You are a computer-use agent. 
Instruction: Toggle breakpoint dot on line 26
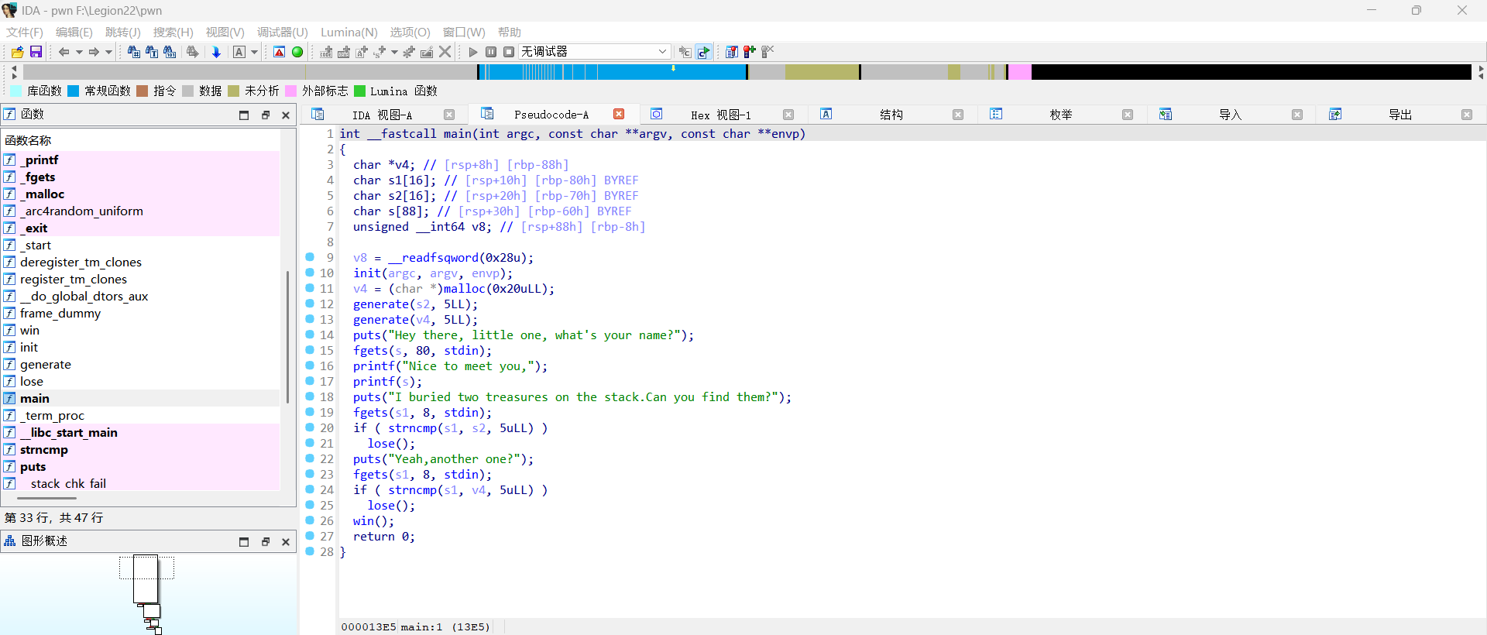310,520
